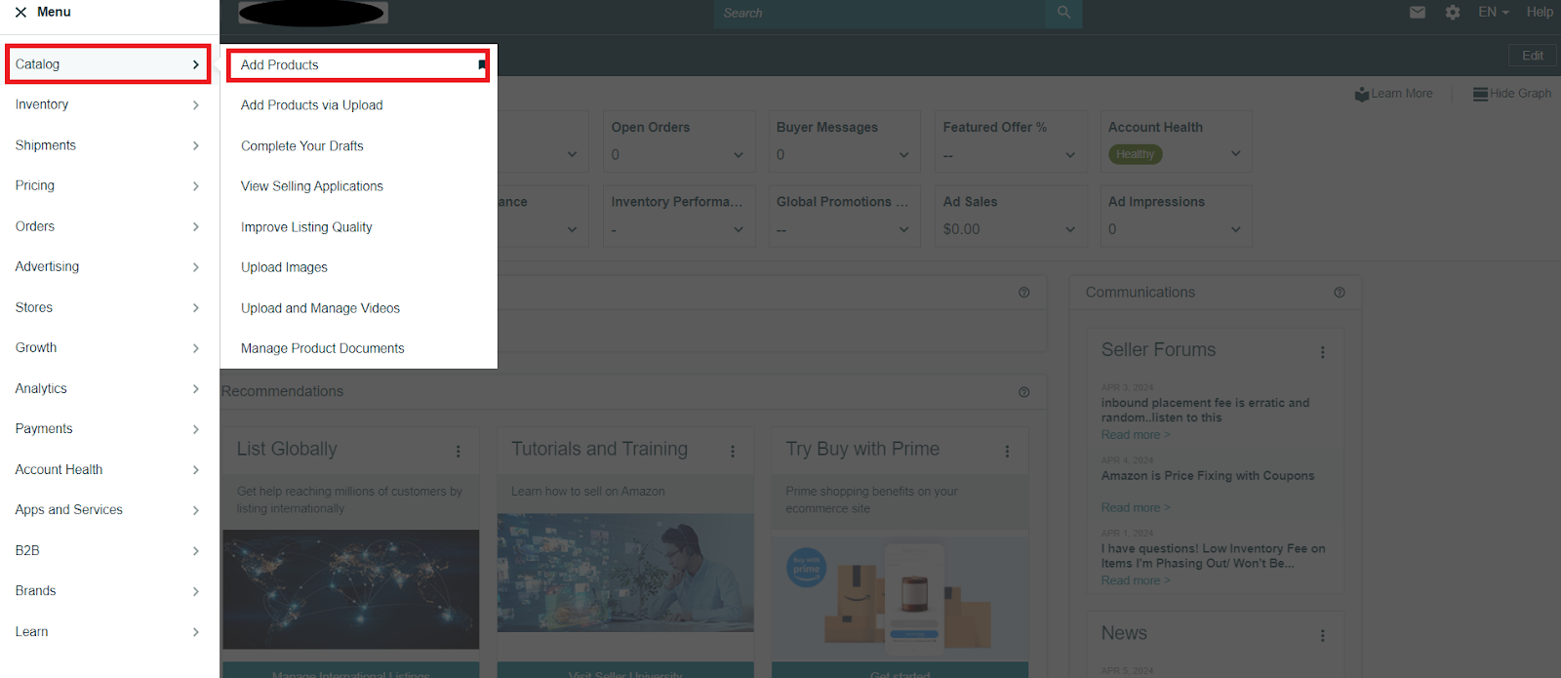Select View Selling Applications
Viewport: 1561px width, 678px height.
[311, 186]
